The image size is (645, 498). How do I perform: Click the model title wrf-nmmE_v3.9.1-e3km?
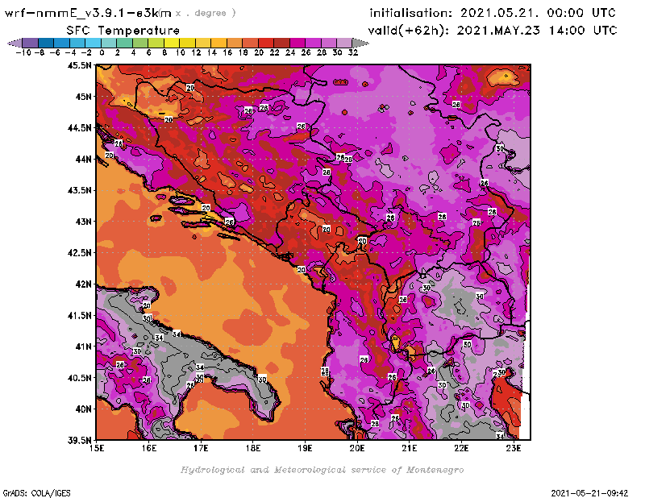tap(88, 13)
